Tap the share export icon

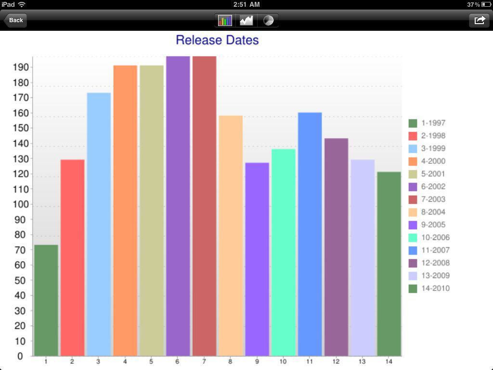(479, 20)
